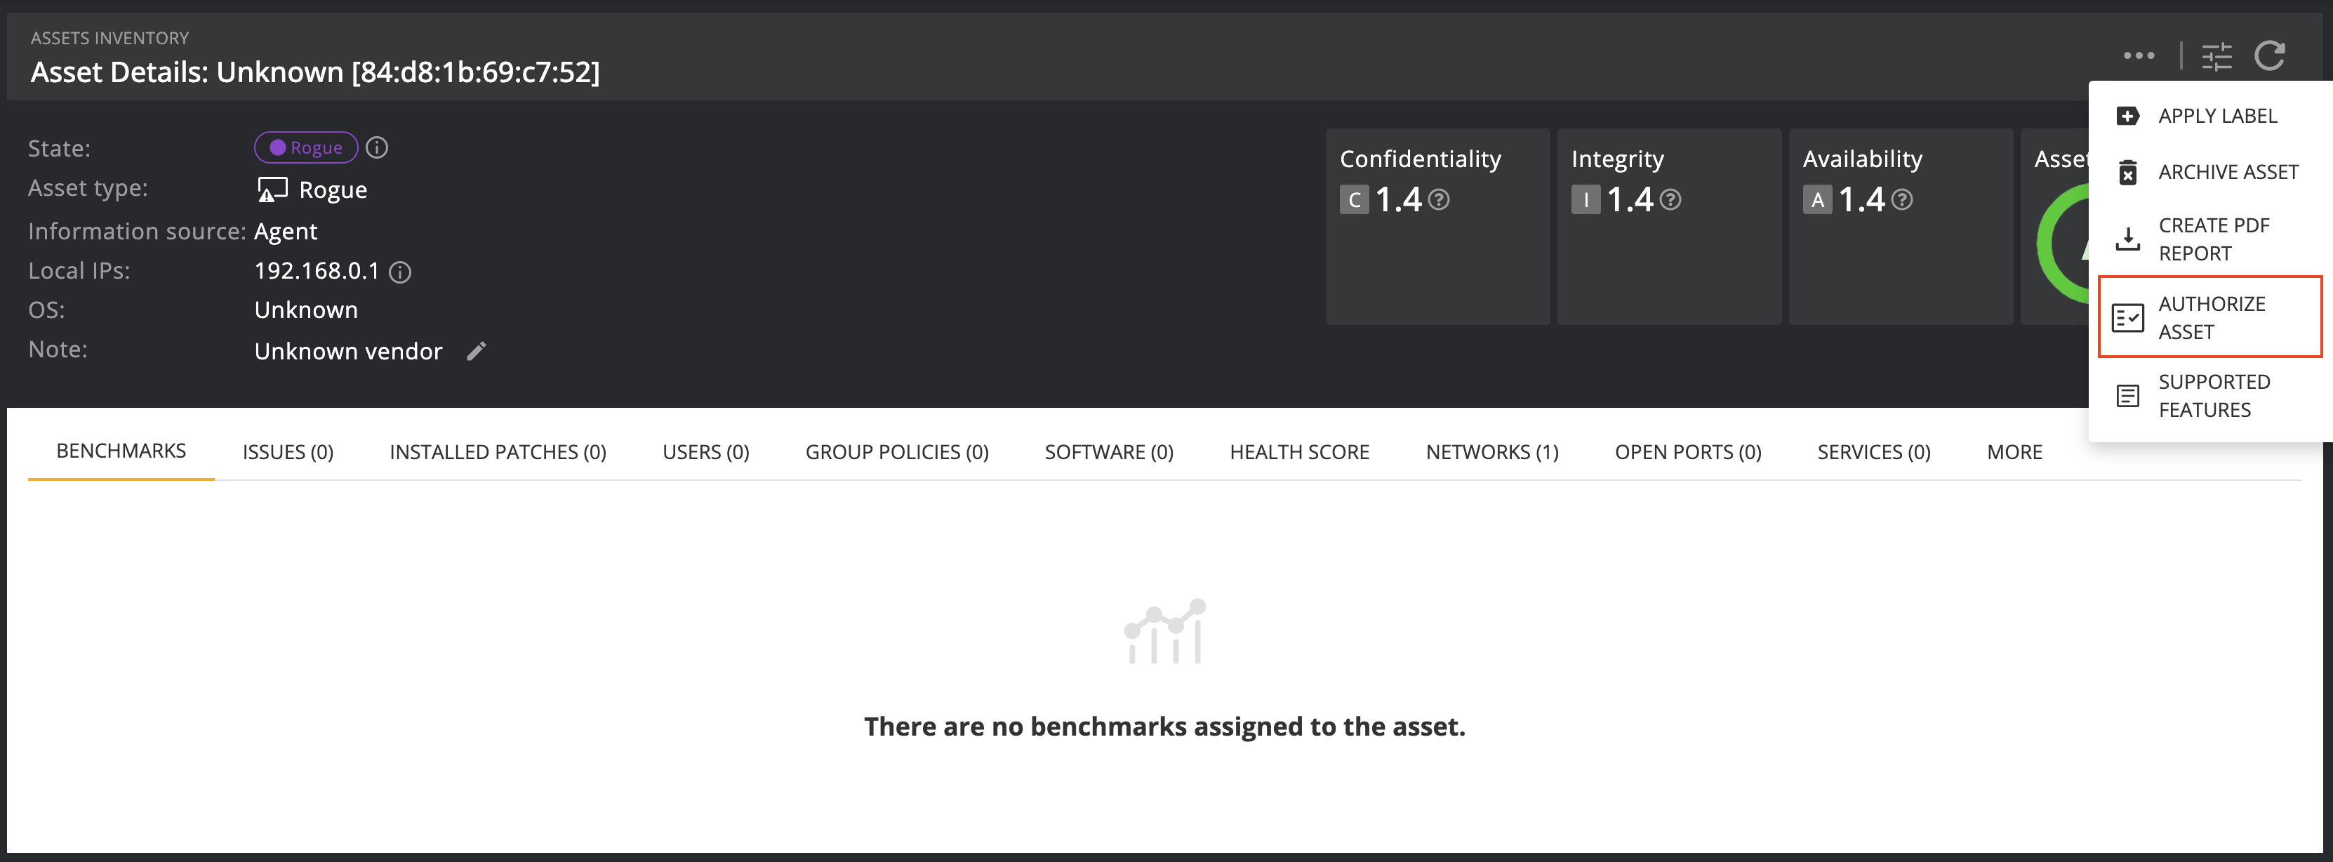Expand the MORE tabs dropdown
2333x862 pixels.
click(2014, 452)
